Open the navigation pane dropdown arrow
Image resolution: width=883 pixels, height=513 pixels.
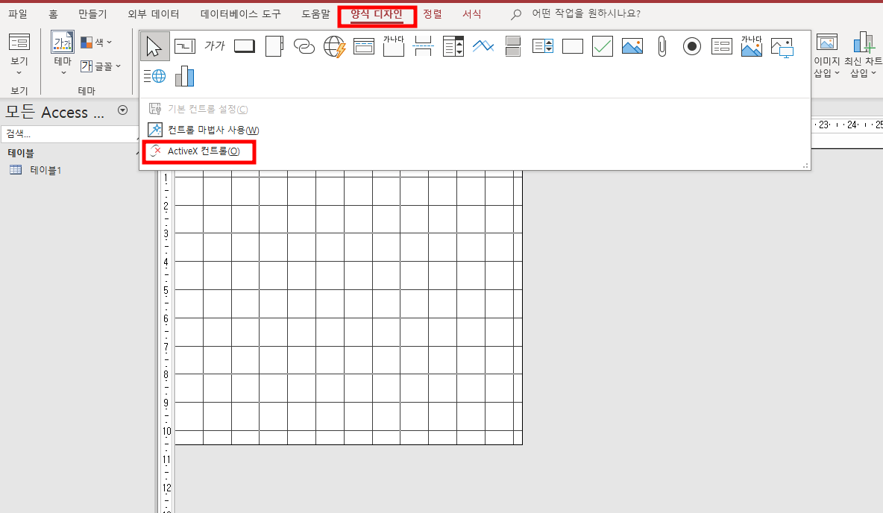point(123,110)
